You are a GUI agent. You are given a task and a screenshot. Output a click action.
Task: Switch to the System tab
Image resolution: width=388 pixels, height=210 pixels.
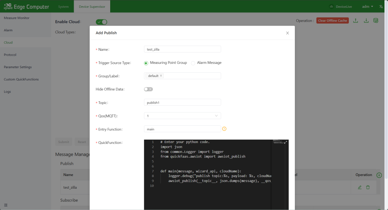(63, 7)
